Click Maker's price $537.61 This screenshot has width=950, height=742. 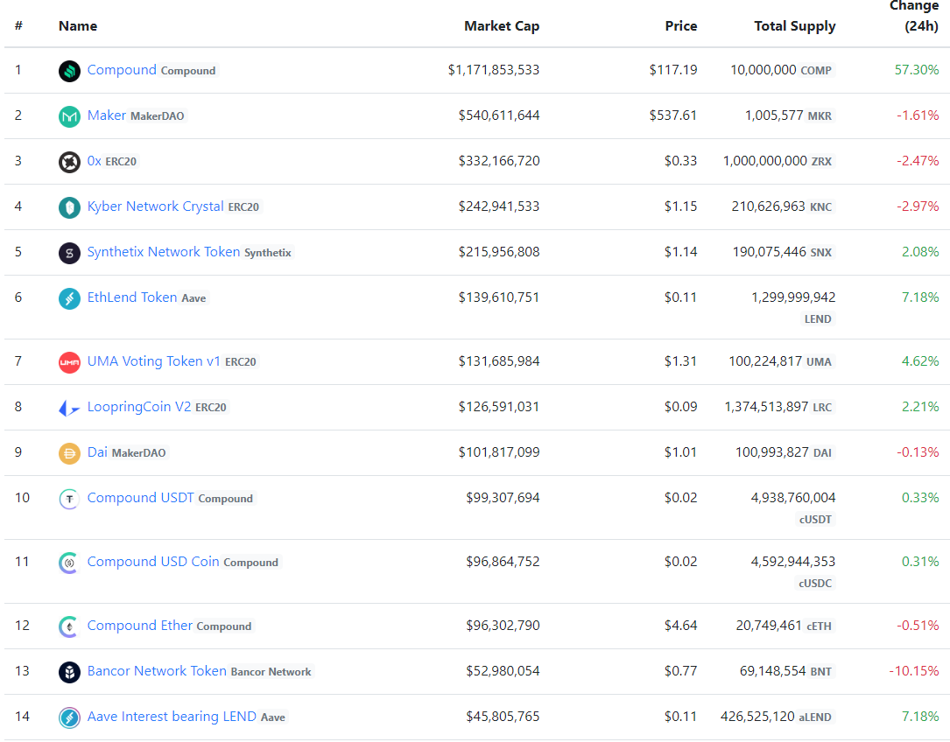(x=673, y=115)
